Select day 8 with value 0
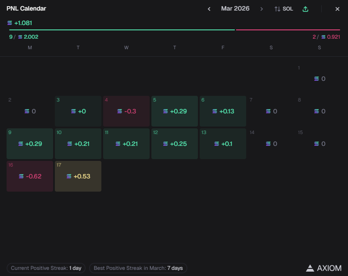The height and width of the screenshot is (276, 348). (x=319, y=111)
